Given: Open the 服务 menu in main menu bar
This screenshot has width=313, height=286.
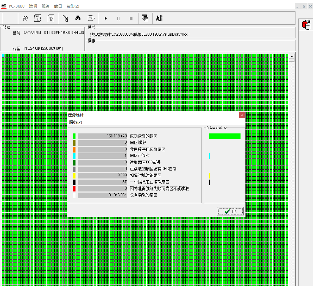Looking at the screenshot, I should [x=45, y=6].
